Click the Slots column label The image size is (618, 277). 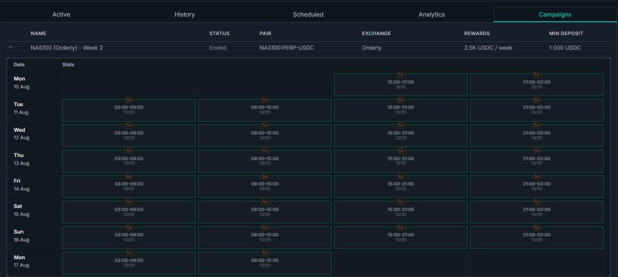pyautogui.click(x=68, y=65)
